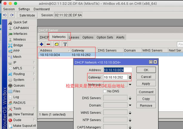Switch to the Leases tab
The height and width of the screenshot is (129, 183).
tap(74, 37)
